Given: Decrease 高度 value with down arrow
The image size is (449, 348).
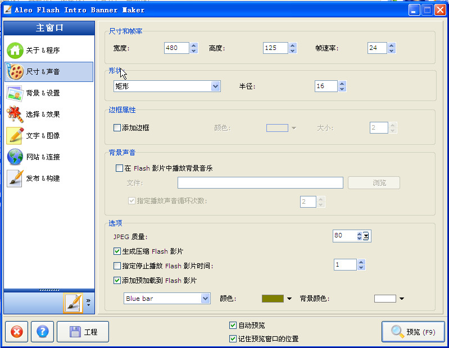Looking at the screenshot, I should tap(293, 51).
